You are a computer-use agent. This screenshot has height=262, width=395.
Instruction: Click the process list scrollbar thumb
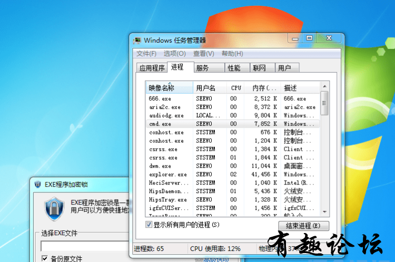click(324, 103)
